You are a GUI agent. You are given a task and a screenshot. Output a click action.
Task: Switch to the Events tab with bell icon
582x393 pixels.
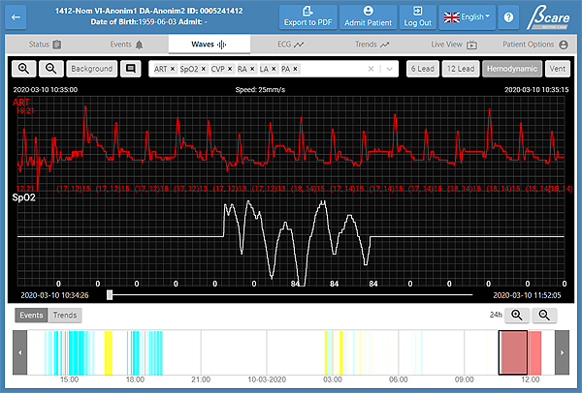click(126, 45)
